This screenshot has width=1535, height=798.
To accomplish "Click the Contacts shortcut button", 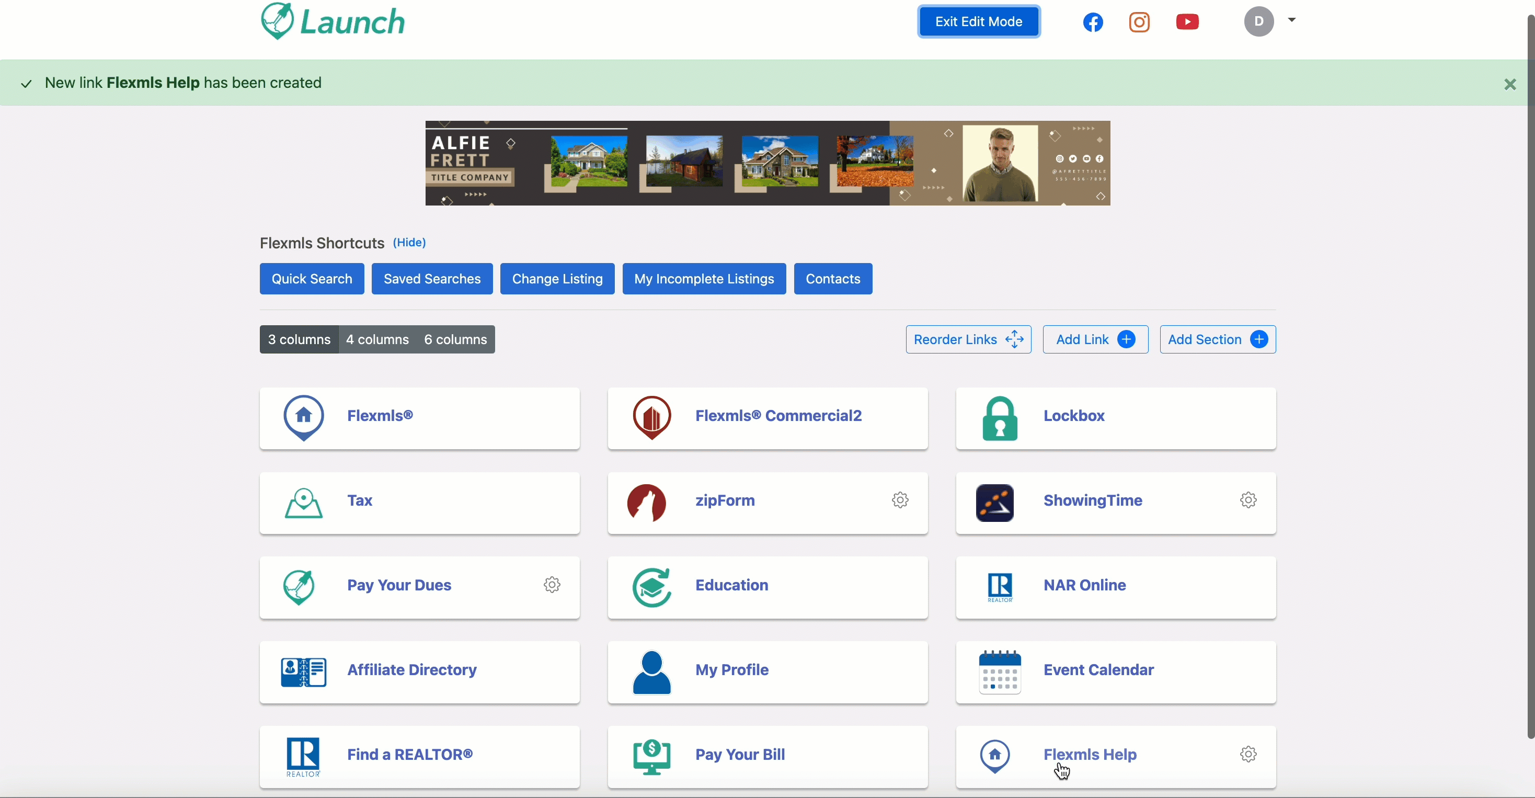I will (x=832, y=278).
